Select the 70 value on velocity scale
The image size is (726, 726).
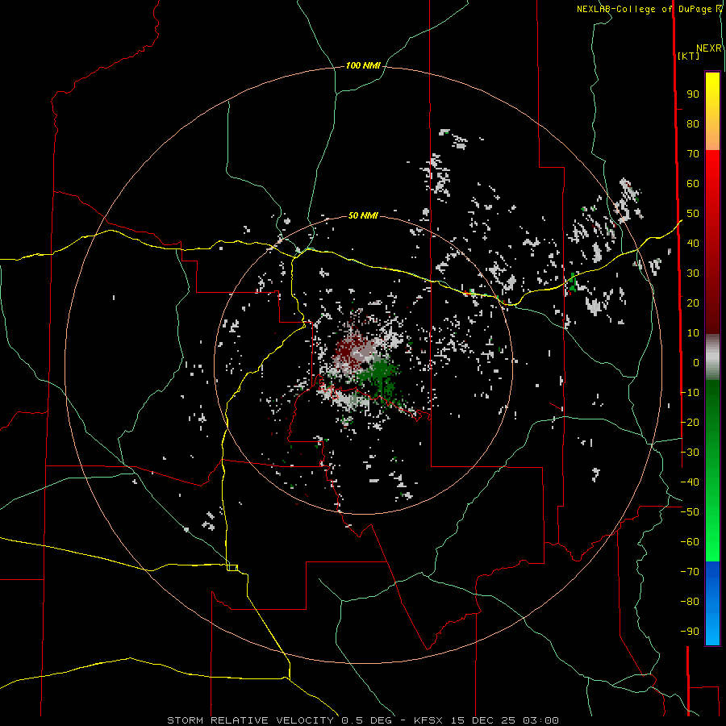coord(693,154)
